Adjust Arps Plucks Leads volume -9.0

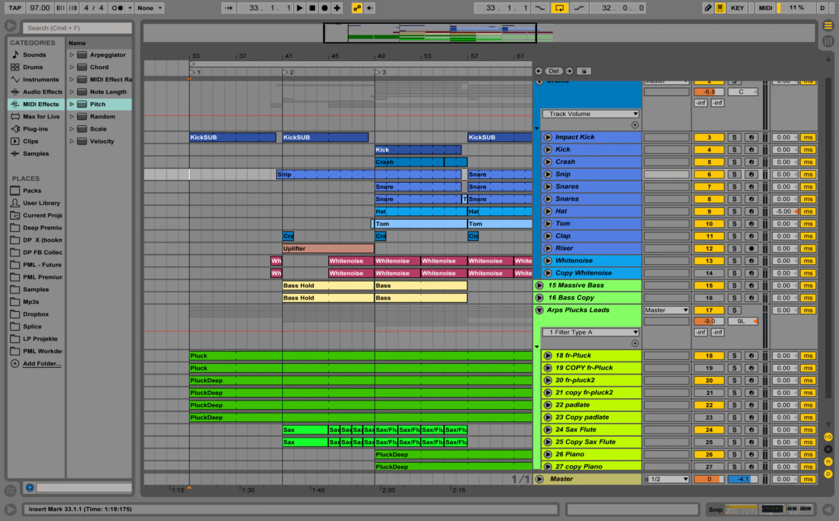[709, 321]
